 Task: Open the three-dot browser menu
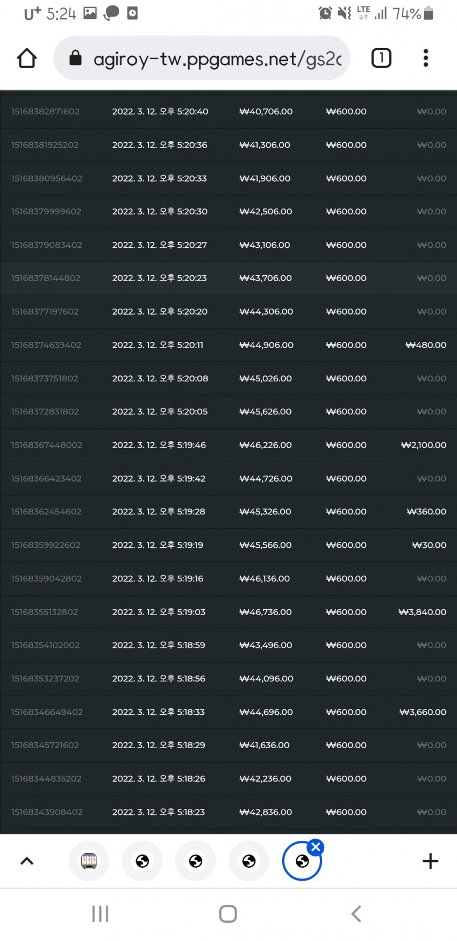coord(426,58)
